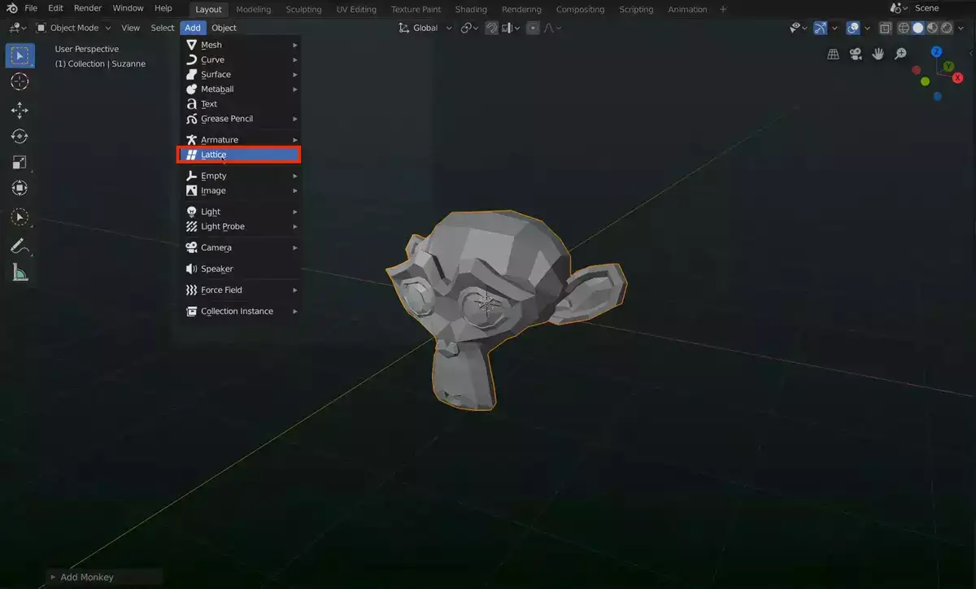Select solid viewport shading
Image resolution: width=976 pixels, height=589 pixels.
click(918, 28)
